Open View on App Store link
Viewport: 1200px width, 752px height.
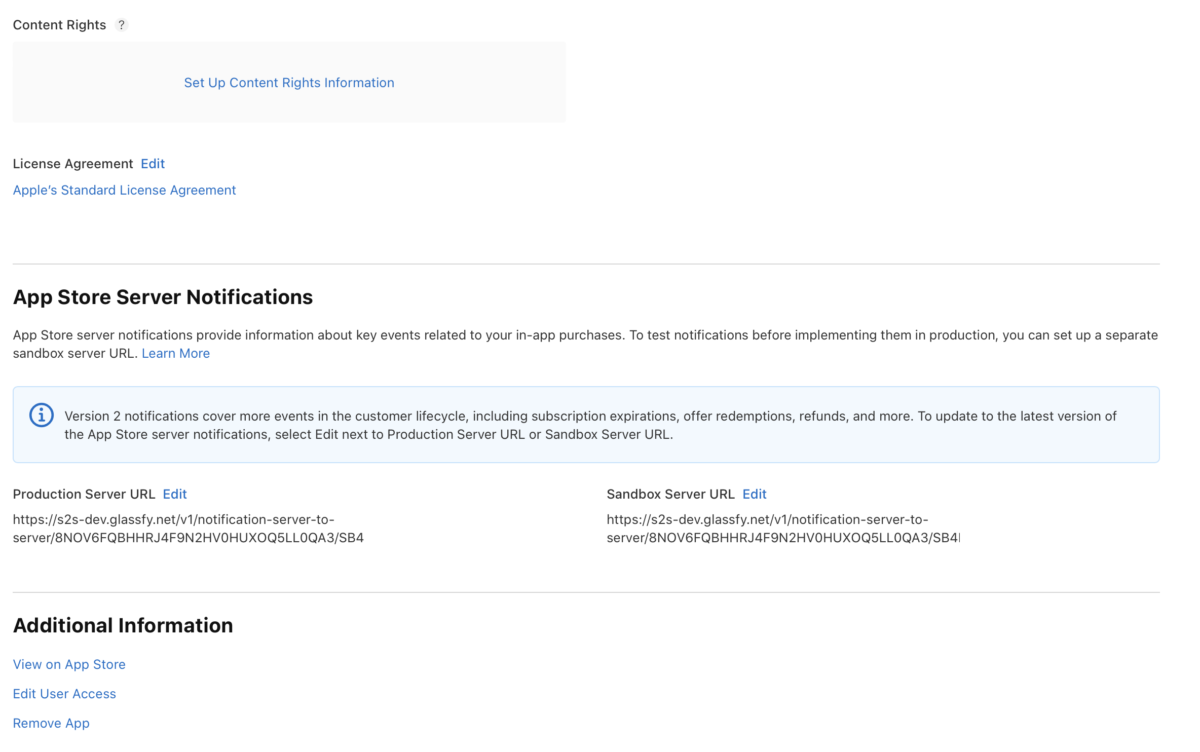pyautogui.click(x=69, y=664)
